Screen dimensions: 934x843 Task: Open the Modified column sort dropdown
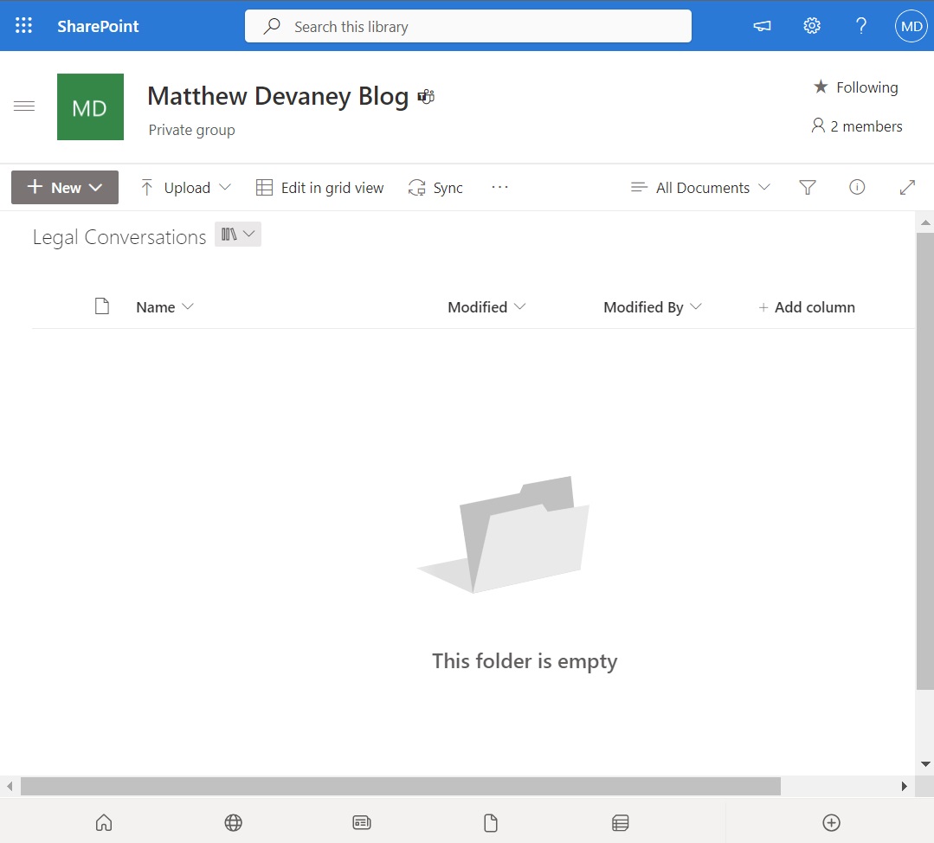click(x=519, y=306)
